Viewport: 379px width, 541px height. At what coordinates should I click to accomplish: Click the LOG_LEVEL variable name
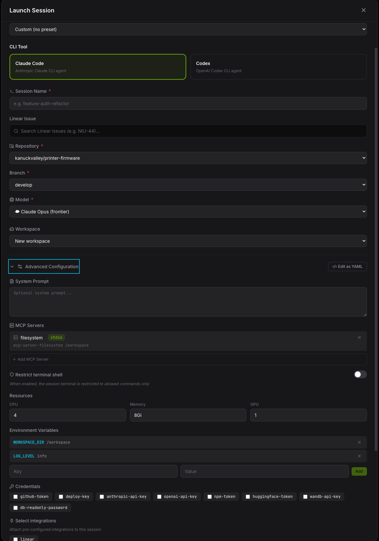24,456
